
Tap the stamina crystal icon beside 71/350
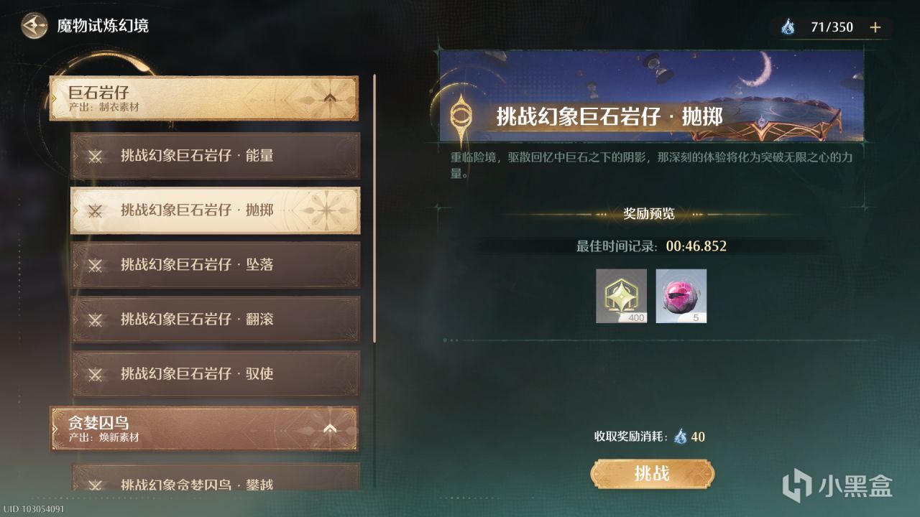click(788, 27)
